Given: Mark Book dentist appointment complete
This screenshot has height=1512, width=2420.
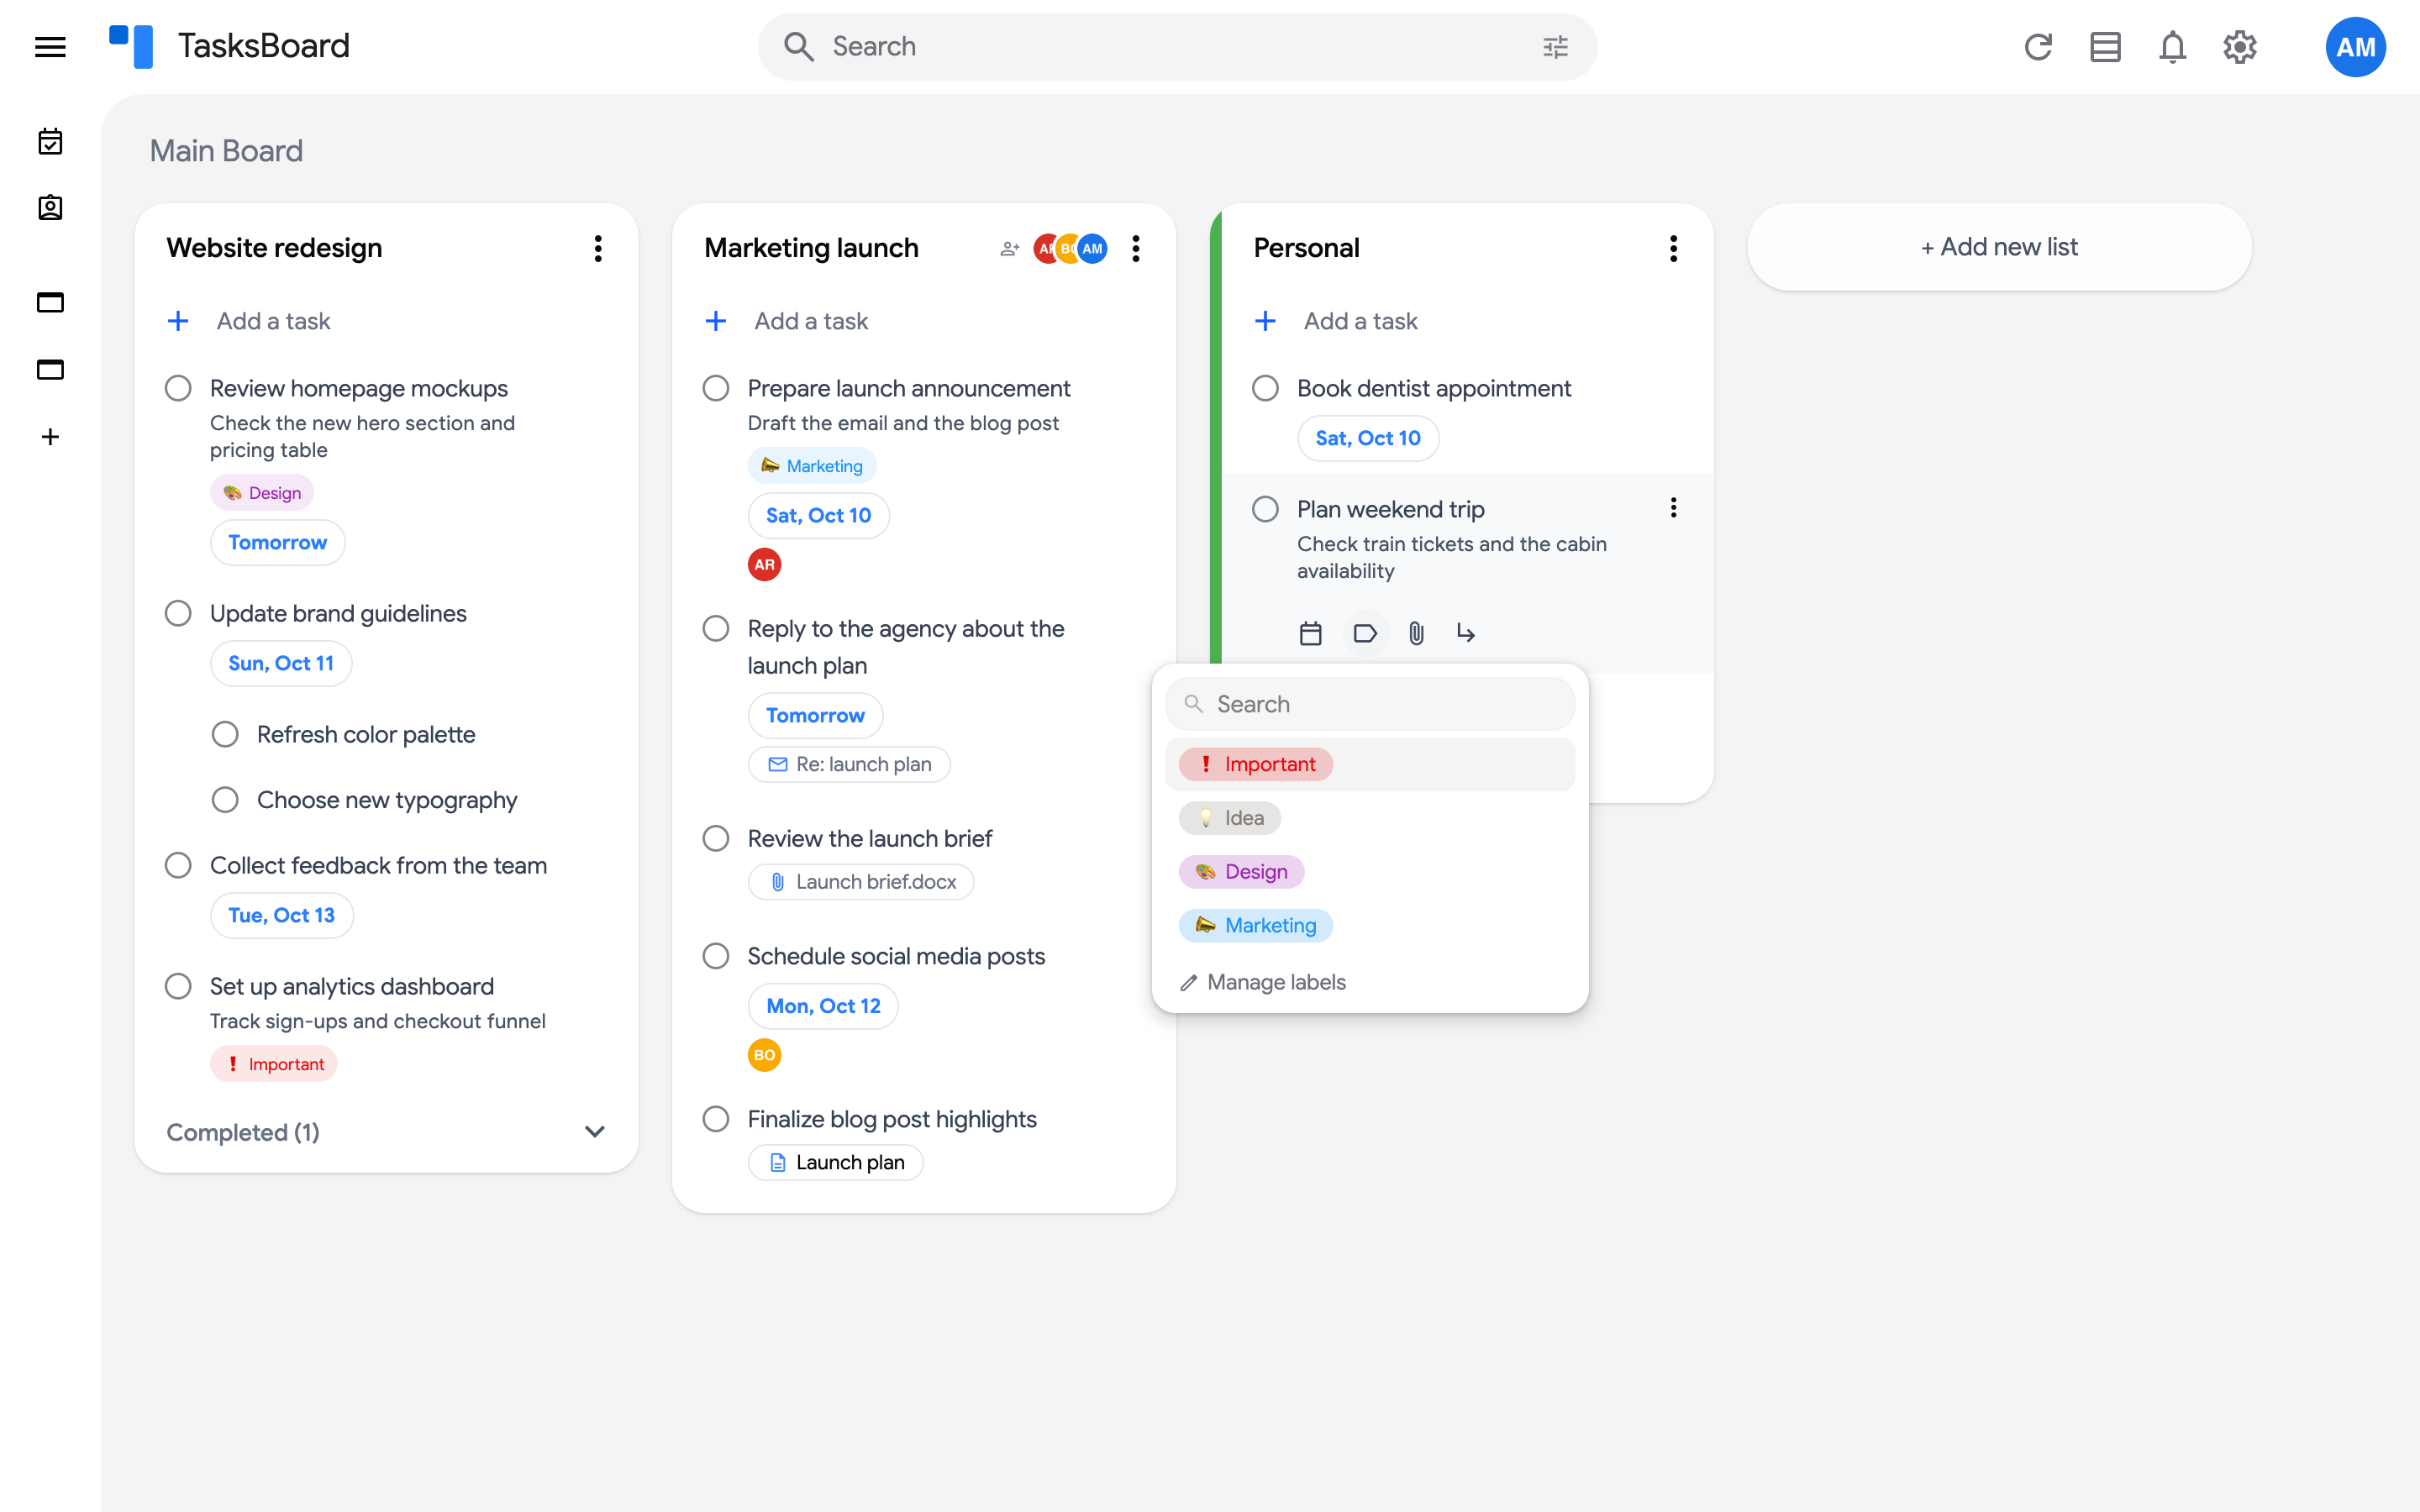Looking at the screenshot, I should pyautogui.click(x=1265, y=388).
